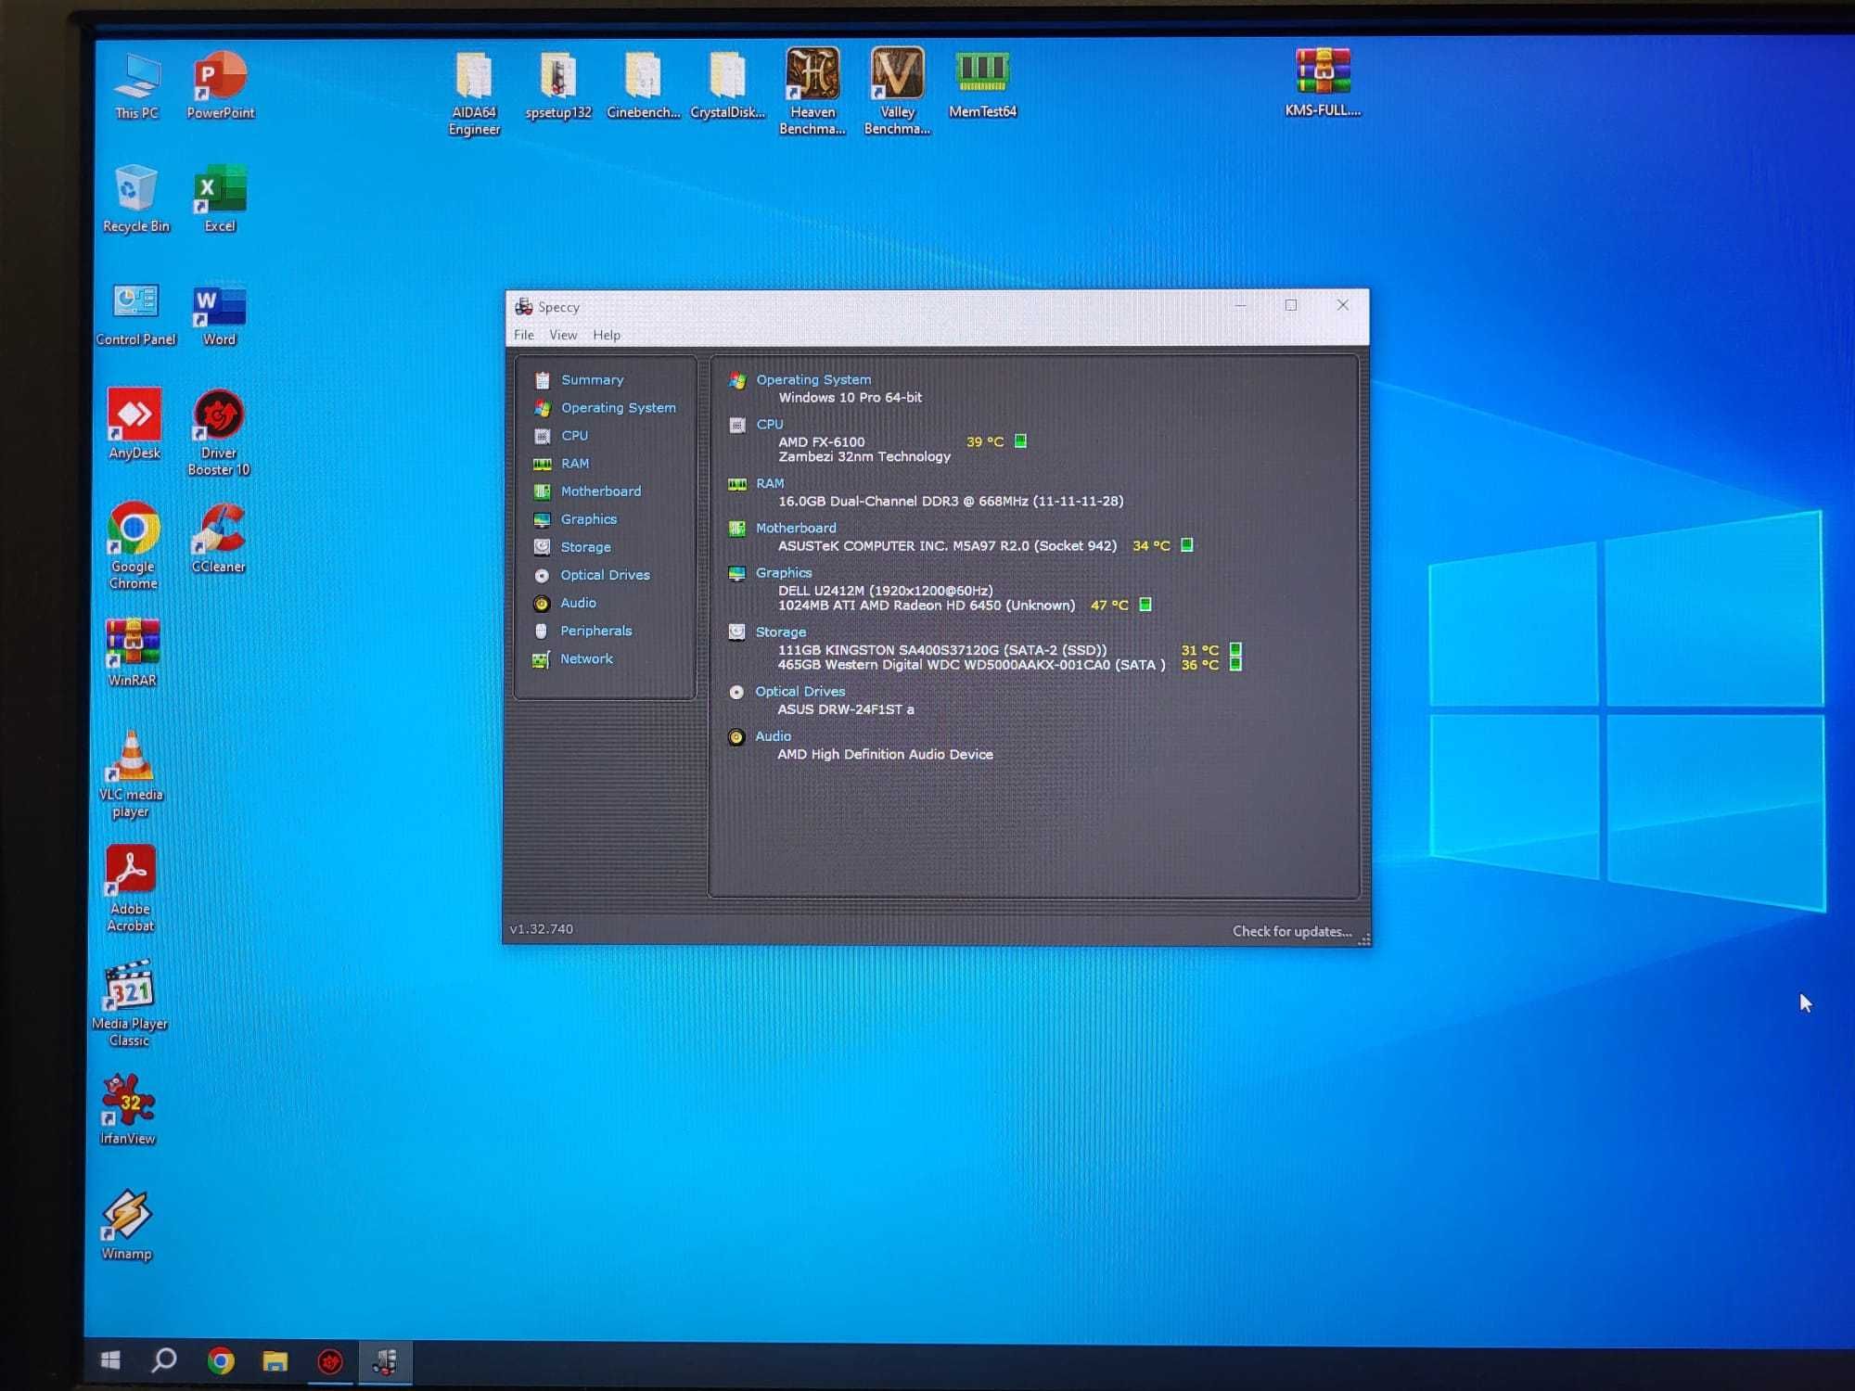The image size is (1855, 1391).
Task: Open Optical Drives section in Speccy sidebar
Action: pos(605,575)
